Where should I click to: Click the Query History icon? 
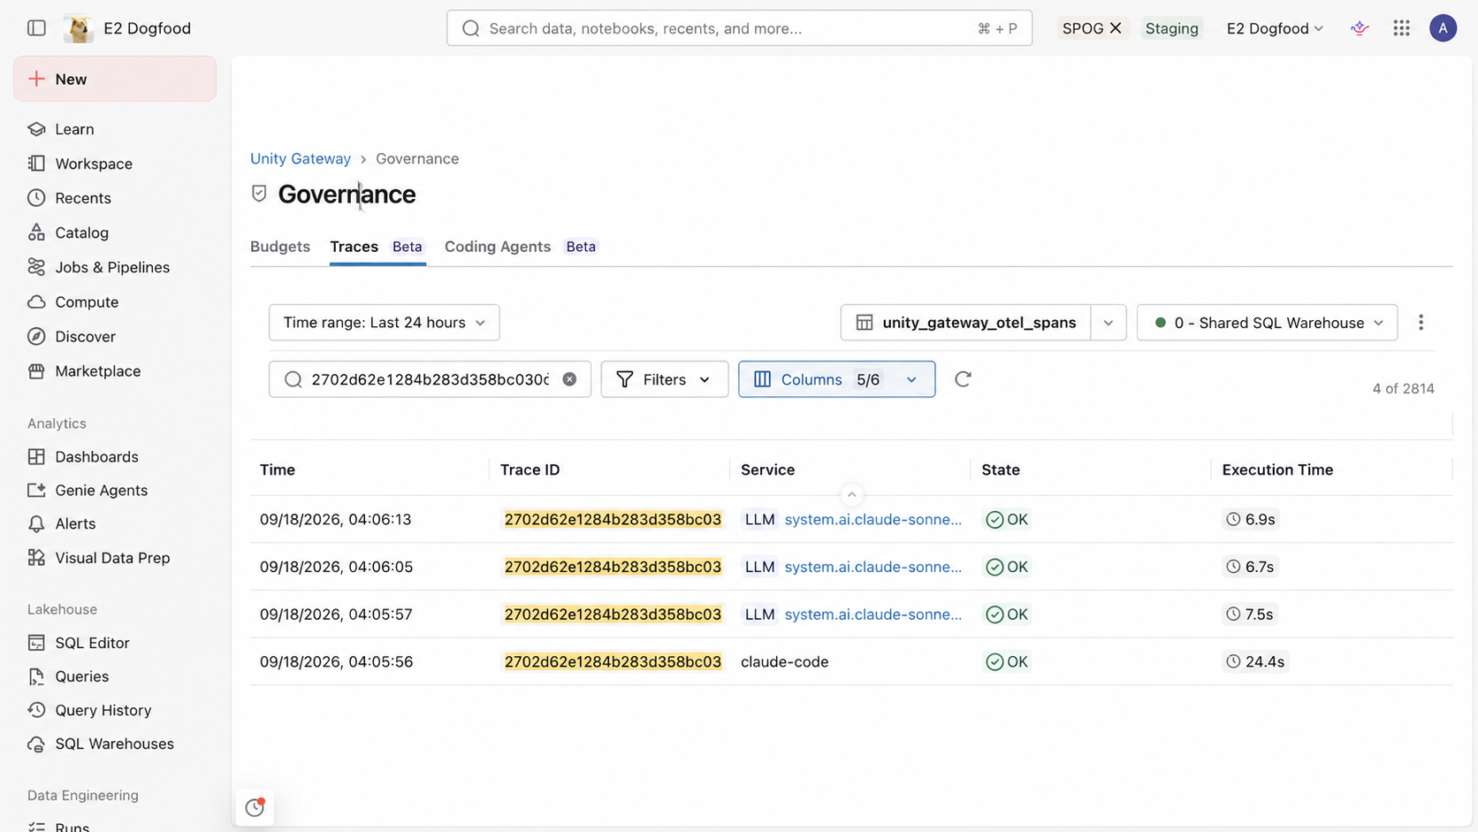(x=36, y=710)
